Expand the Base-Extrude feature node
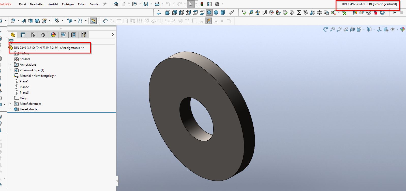Image resolution: width=406 pixels, height=191 pixels. pos(10,109)
